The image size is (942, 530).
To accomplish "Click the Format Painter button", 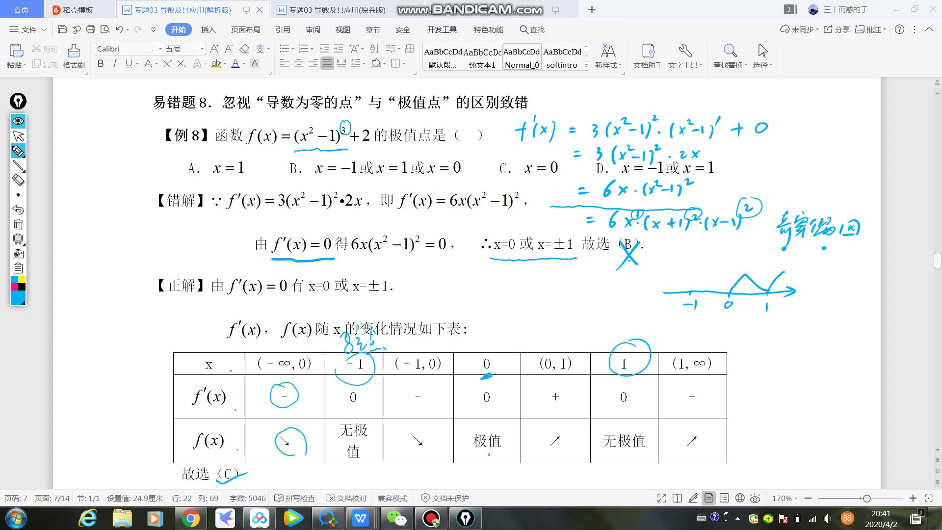I will (74, 56).
